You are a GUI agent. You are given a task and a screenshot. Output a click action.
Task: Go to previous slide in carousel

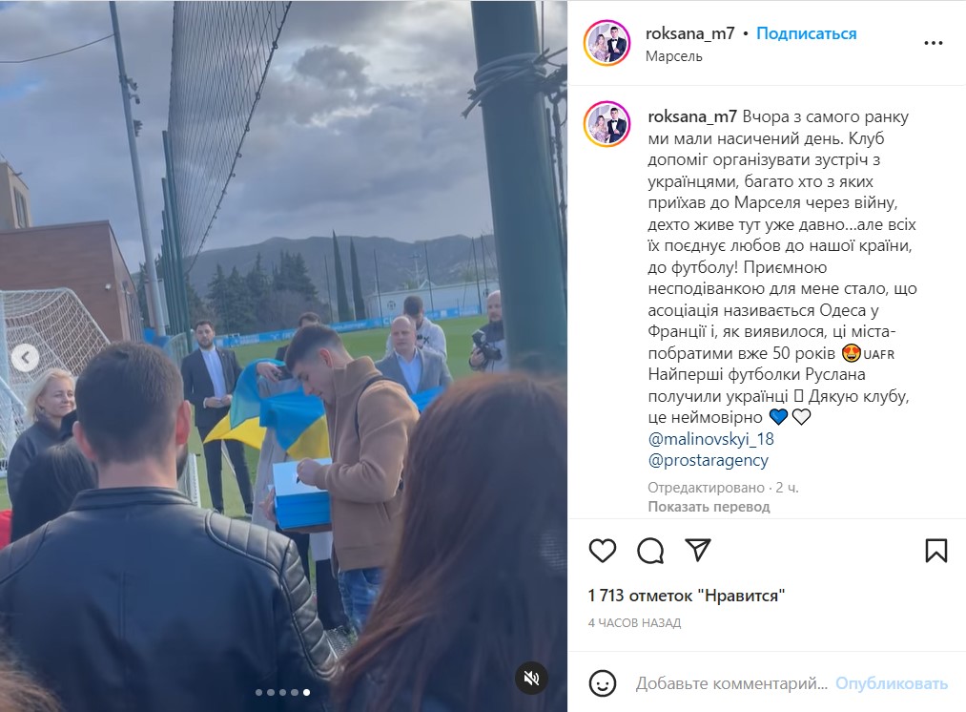[x=25, y=358]
